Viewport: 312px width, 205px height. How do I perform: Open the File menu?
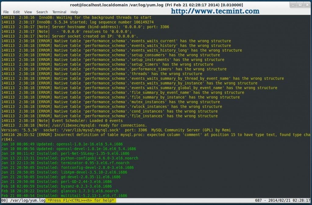(6, 12)
